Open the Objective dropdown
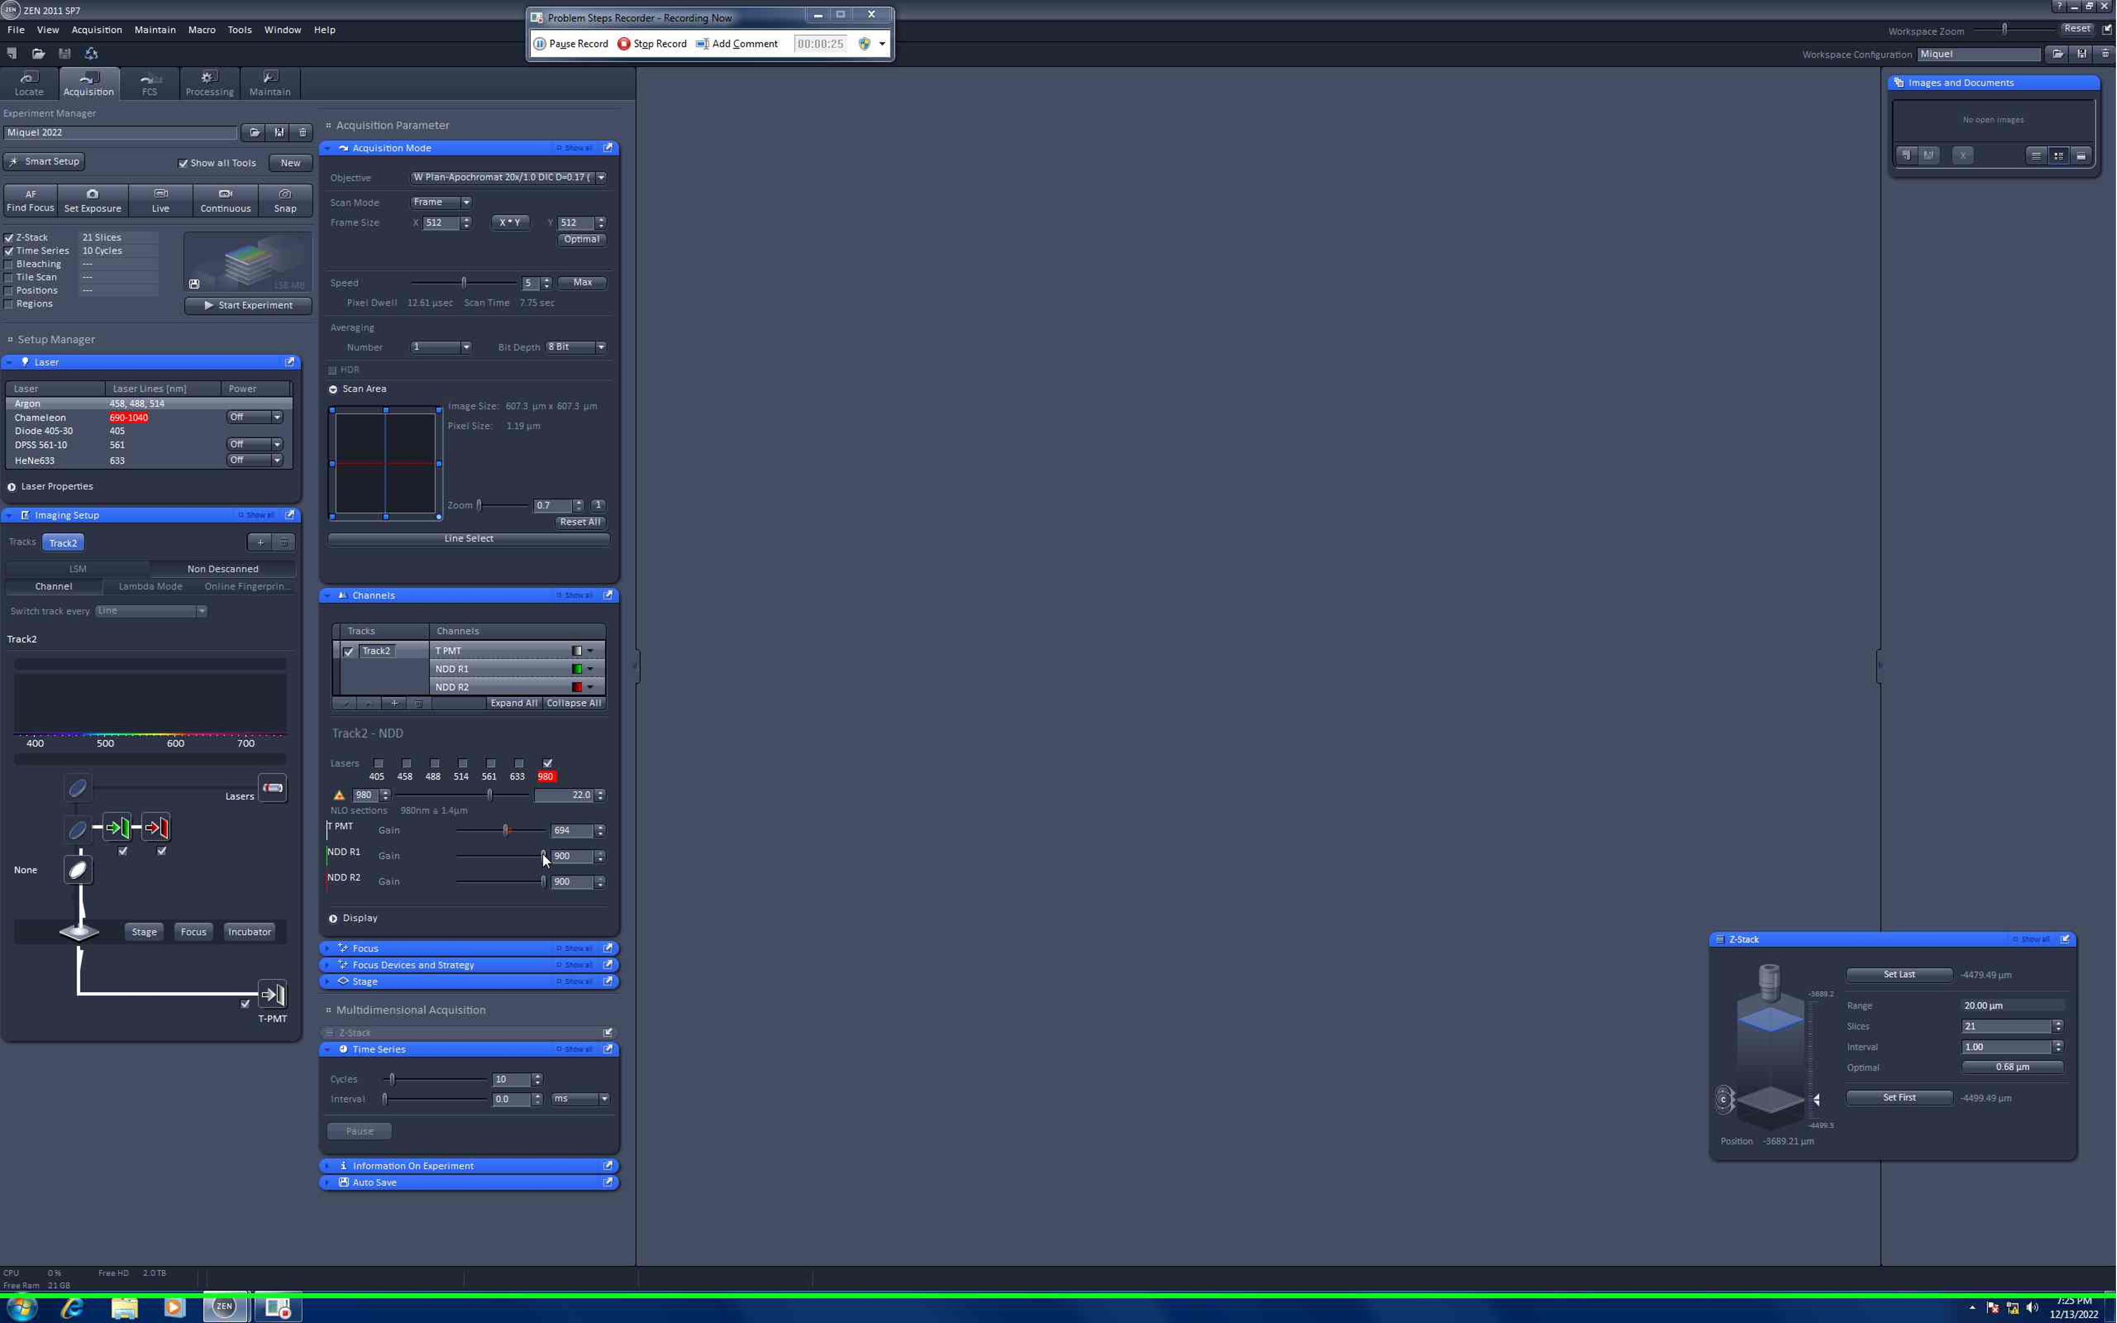 pos(601,178)
